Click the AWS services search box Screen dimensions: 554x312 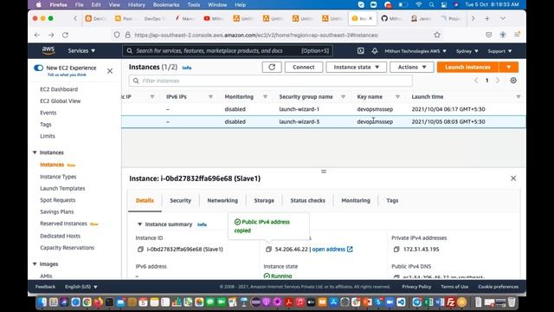click(228, 51)
